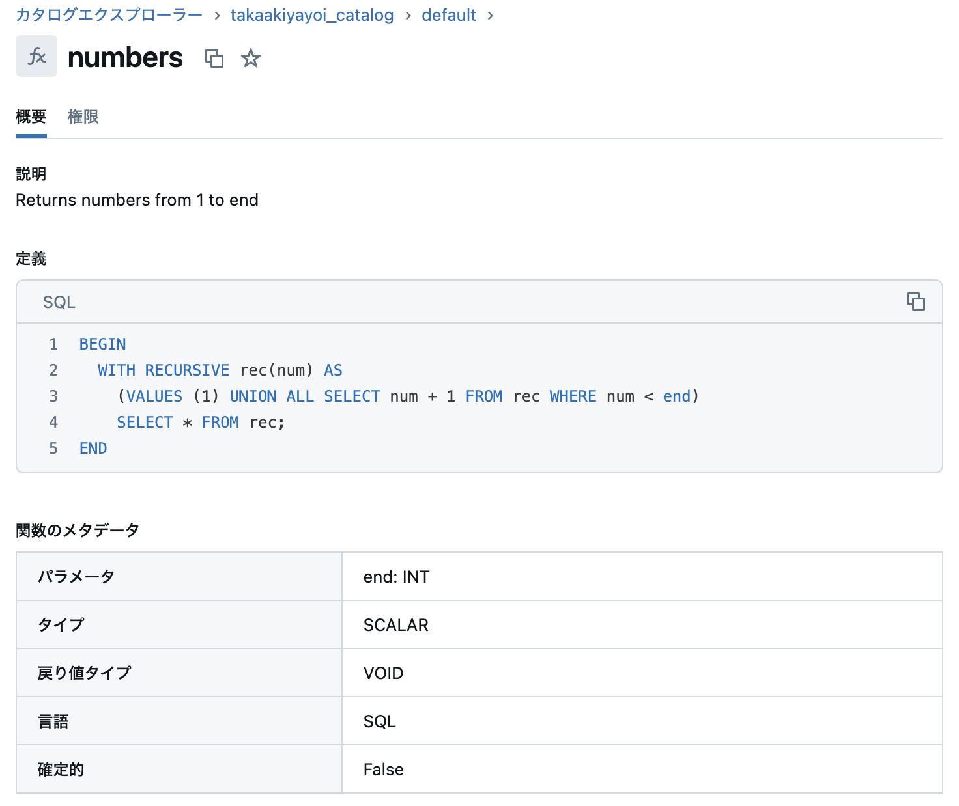This screenshot has width=959, height=806.
Task: Click the fx function icon
Action: coord(36,56)
